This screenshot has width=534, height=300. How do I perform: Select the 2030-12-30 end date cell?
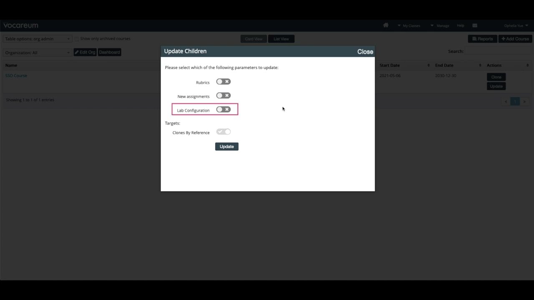[446, 76]
